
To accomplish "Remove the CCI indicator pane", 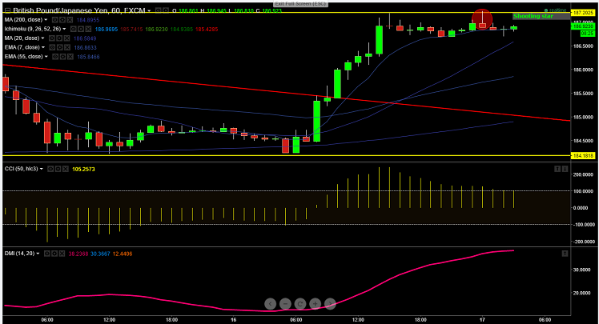I will click(66, 169).
